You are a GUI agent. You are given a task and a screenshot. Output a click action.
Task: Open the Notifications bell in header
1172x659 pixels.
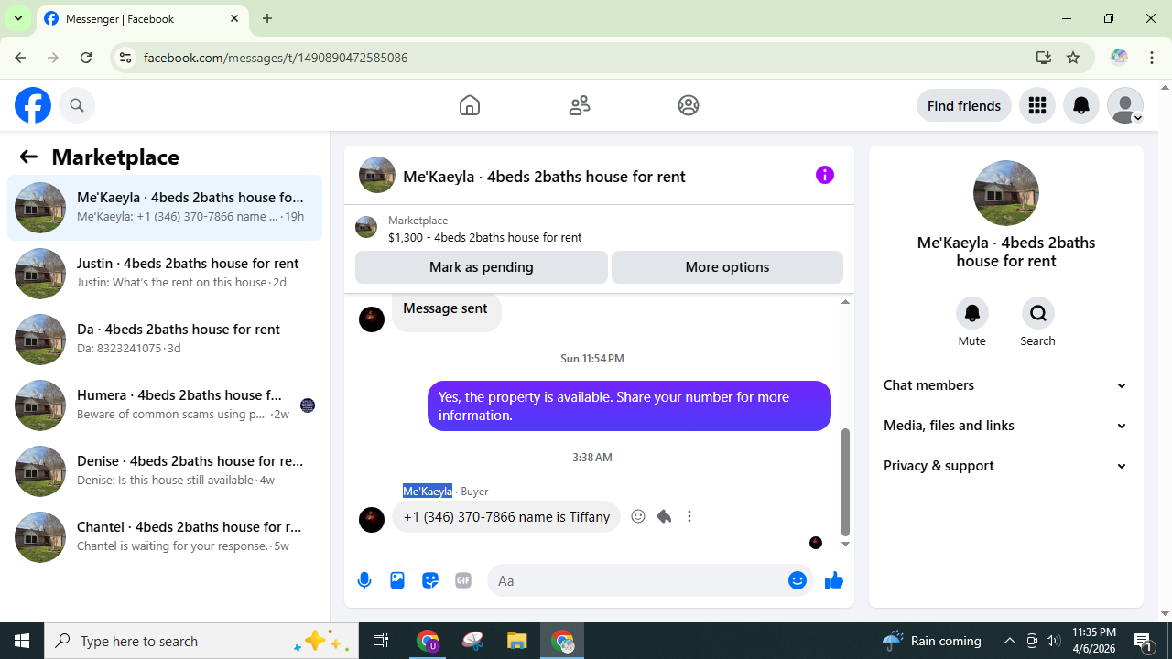pos(1081,105)
